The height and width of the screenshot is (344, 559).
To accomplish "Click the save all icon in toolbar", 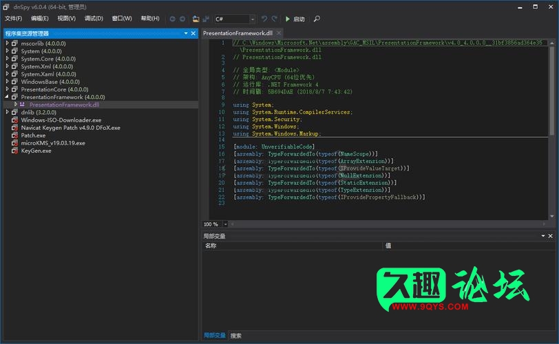I will (206, 19).
